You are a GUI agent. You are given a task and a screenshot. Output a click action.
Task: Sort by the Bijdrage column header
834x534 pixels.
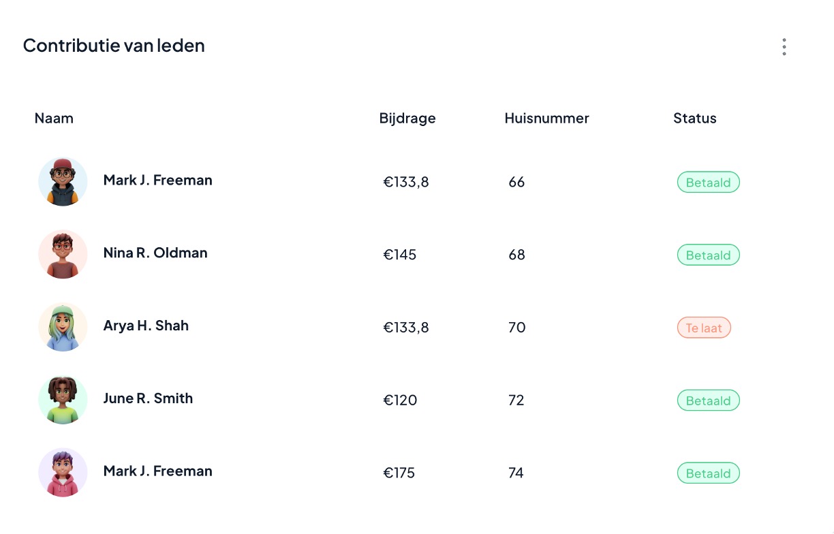(407, 118)
